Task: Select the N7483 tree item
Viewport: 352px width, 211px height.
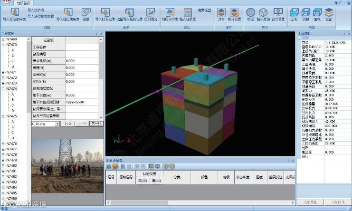Action: pos(11,182)
